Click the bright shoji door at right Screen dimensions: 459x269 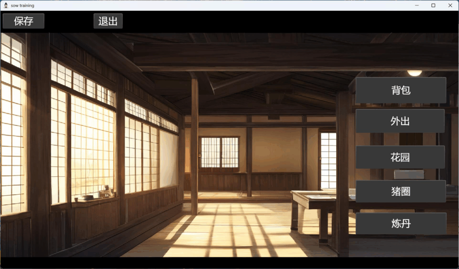click(328, 160)
